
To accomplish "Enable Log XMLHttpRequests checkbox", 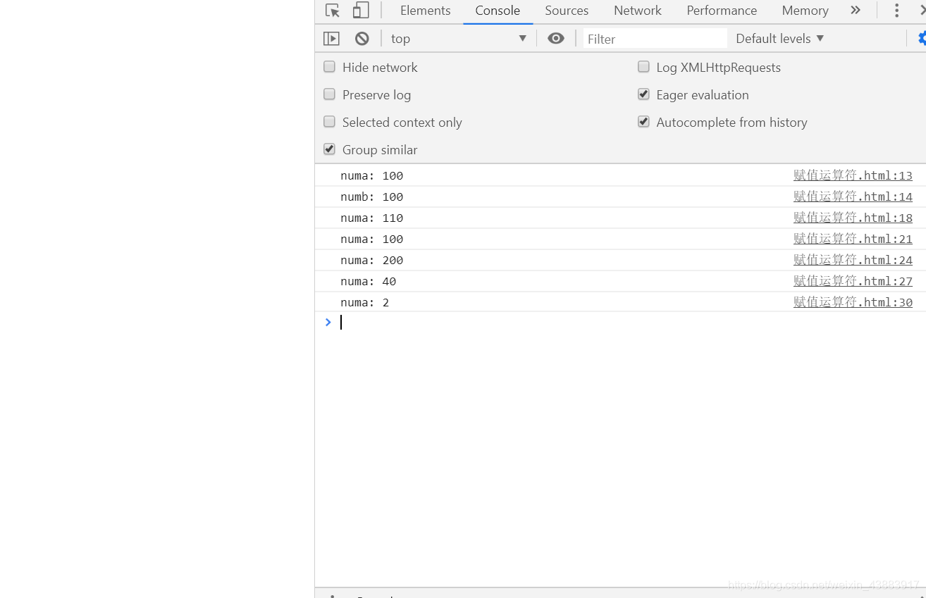I will [643, 67].
